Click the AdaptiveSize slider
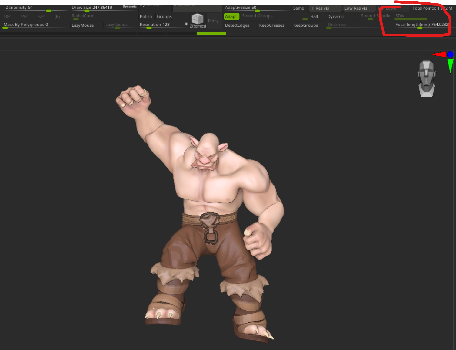 [x=257, y=8]
